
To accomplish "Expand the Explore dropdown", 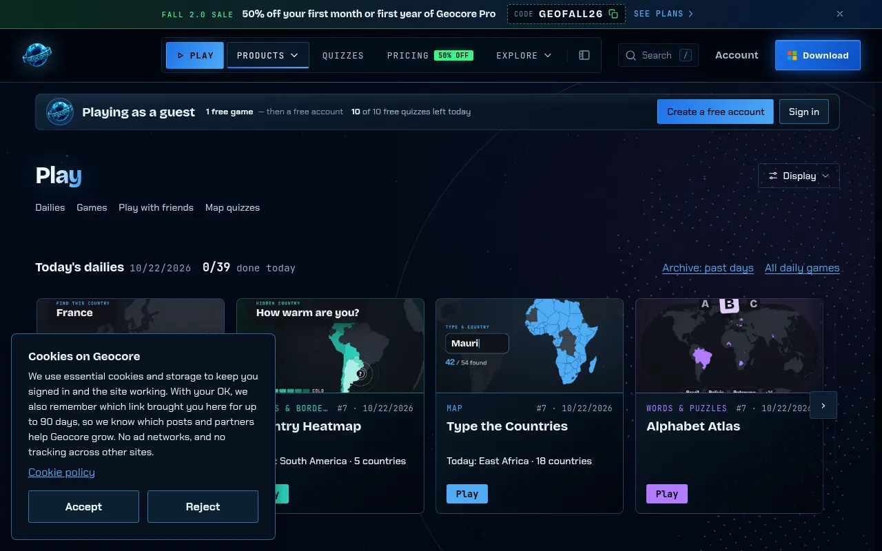I will (524, 55).
